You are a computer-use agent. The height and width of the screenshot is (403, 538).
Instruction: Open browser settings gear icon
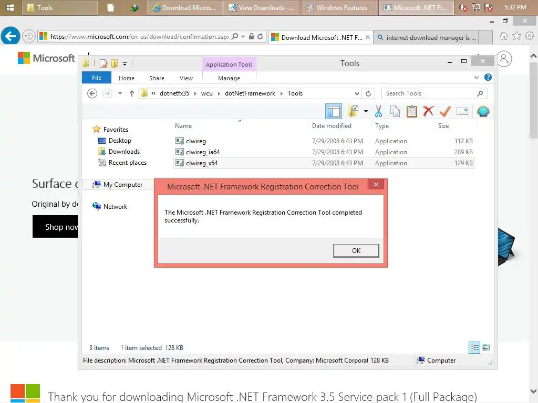[x=530, y=36]
